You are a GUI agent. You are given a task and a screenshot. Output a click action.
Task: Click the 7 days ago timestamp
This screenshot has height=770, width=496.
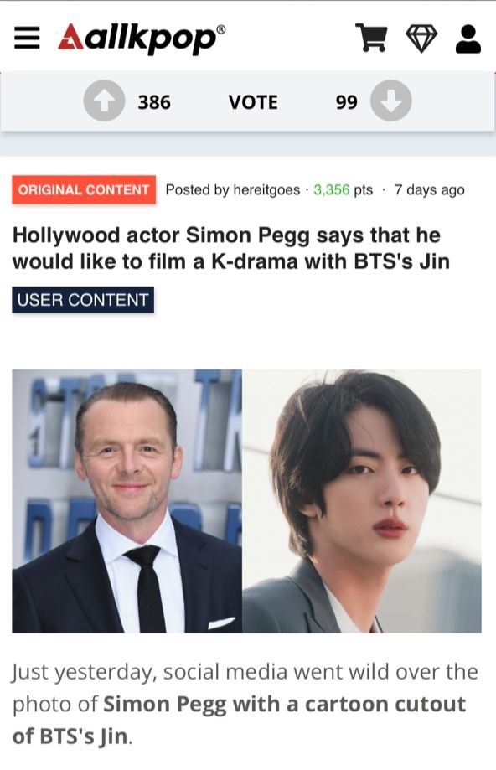pos(429,189)
